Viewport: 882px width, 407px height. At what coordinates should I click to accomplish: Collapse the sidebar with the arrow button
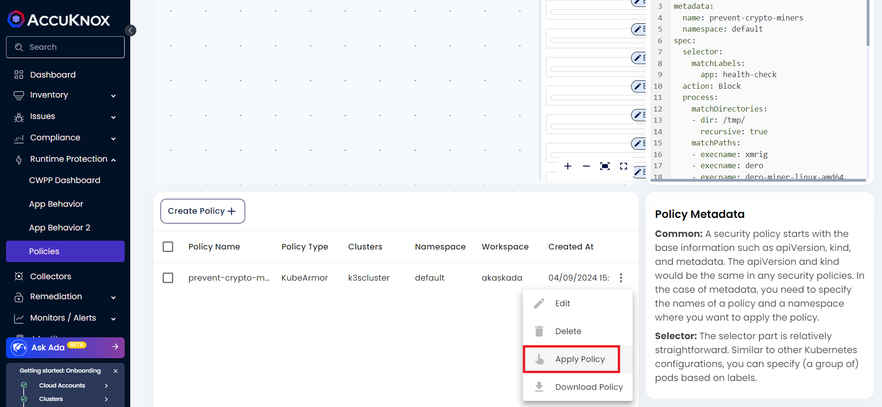click(x=131, y=31)
